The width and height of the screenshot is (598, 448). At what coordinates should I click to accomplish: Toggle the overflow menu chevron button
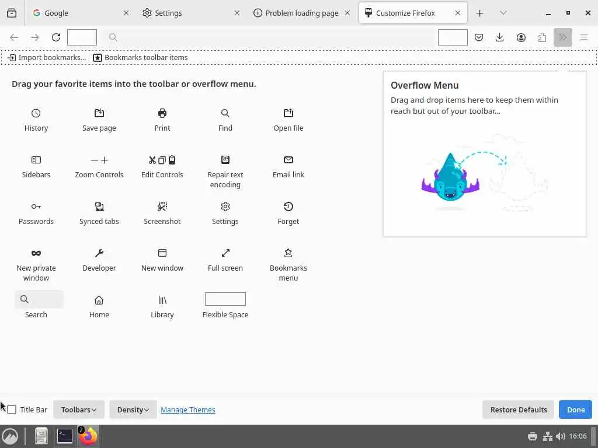click(x=563, y=37)
